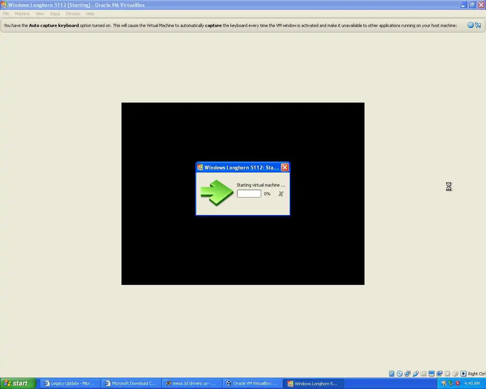Click the Starting virtual machine label

261,185
